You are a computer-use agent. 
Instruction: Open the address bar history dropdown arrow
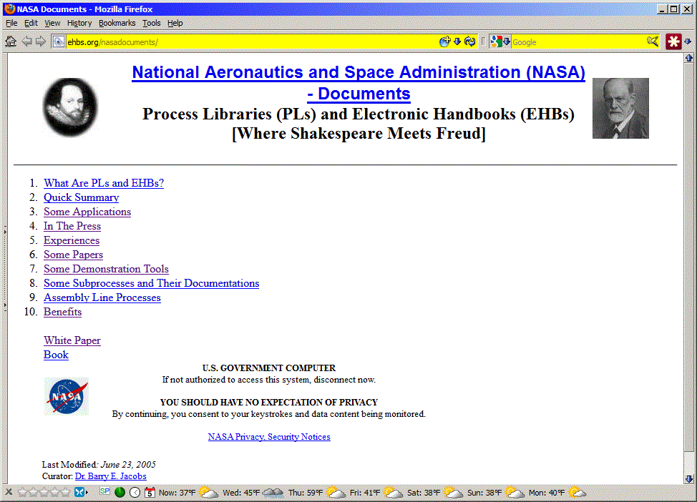[x=457, y=41]
